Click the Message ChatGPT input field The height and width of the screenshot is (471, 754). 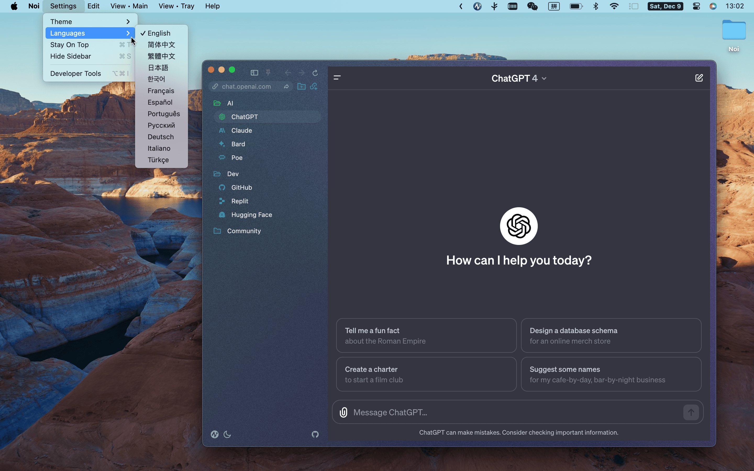click(514, 412)
